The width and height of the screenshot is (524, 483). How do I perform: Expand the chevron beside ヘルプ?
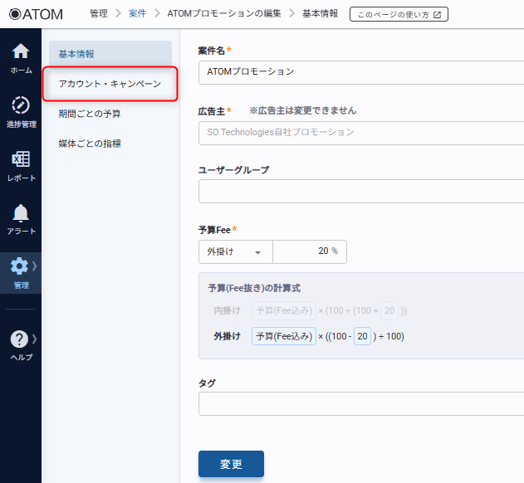[34, 338]
